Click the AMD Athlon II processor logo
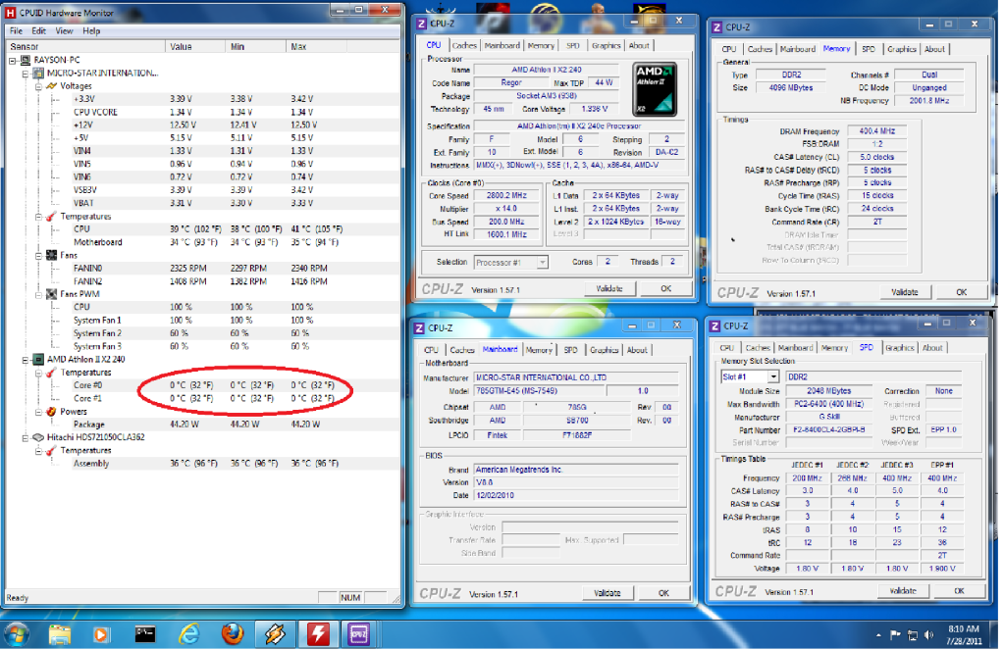 (x=655, y=89)
